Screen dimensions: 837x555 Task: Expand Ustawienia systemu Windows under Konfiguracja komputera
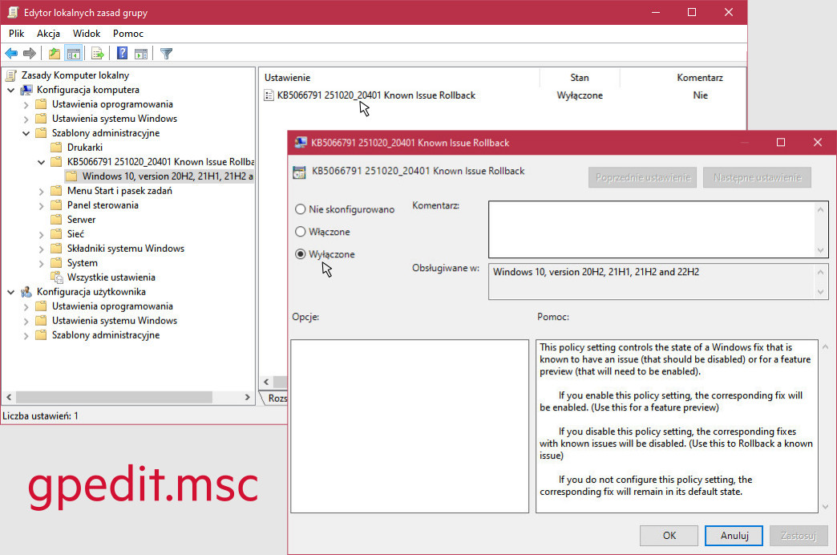coord(26,120)
